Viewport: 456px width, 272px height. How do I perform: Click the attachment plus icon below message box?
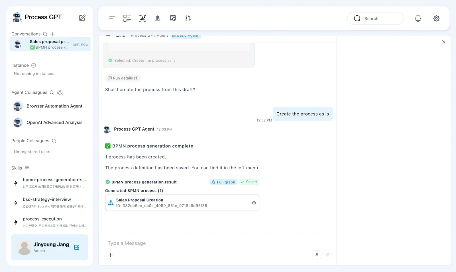(x=111, y=255)
